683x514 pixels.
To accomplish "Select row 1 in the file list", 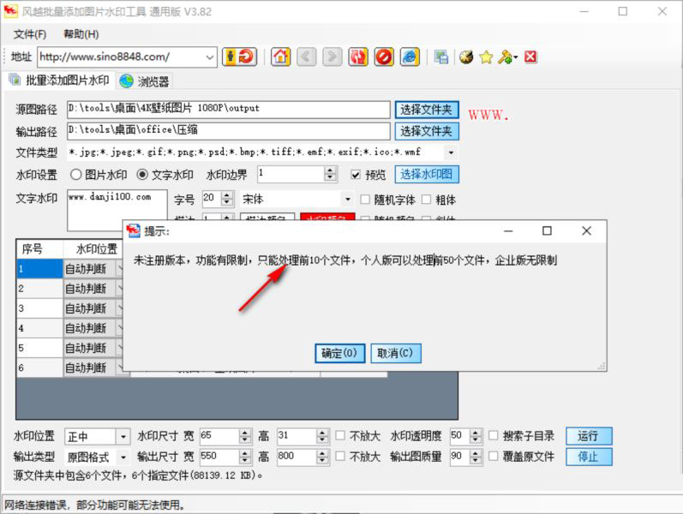I will (39, 269).
